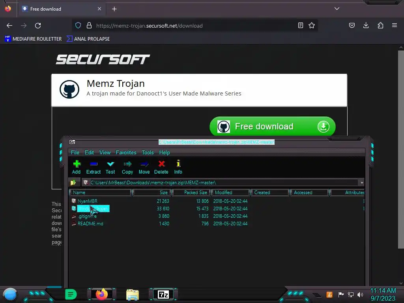
Task: Open the Tools menu
Action: pos(148,153)
